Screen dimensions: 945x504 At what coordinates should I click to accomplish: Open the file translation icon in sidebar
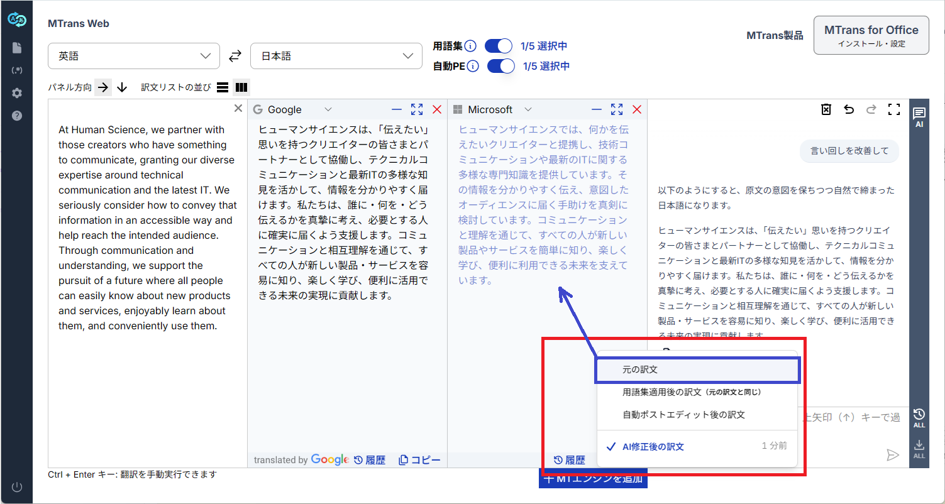16,48
